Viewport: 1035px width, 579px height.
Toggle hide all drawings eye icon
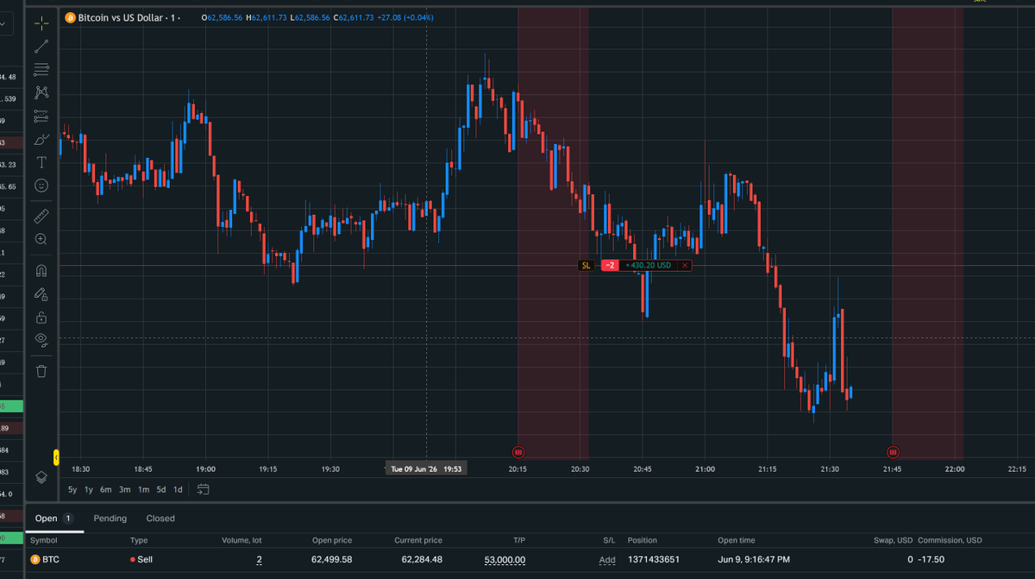(x=41, y=340)
